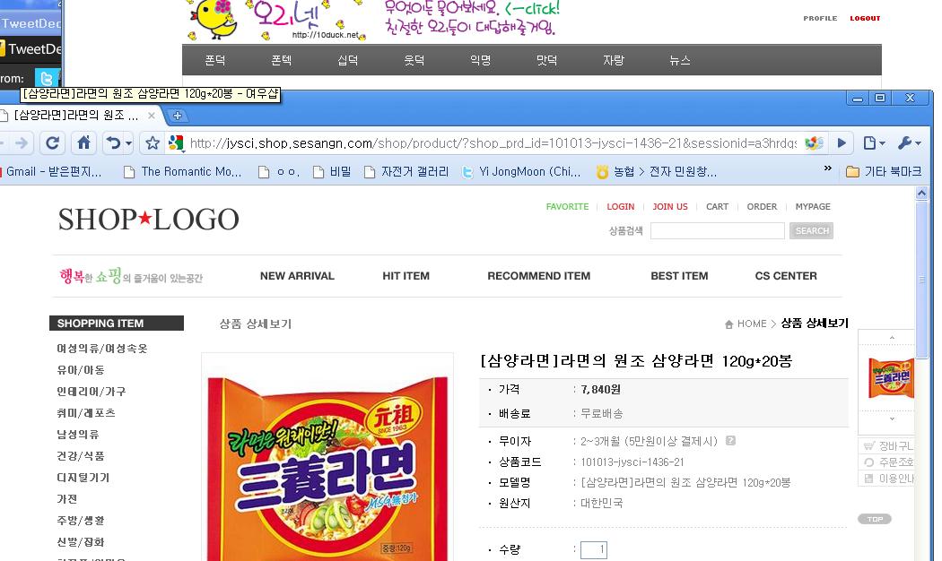This screenshot has height=561, width=942.
Task: Close the 삼양라면 browser tab
Action: point(152,116)
